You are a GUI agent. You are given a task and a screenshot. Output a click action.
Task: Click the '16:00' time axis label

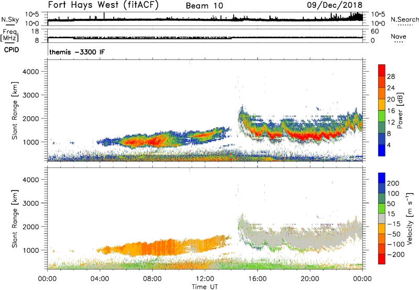click(257, 279)
